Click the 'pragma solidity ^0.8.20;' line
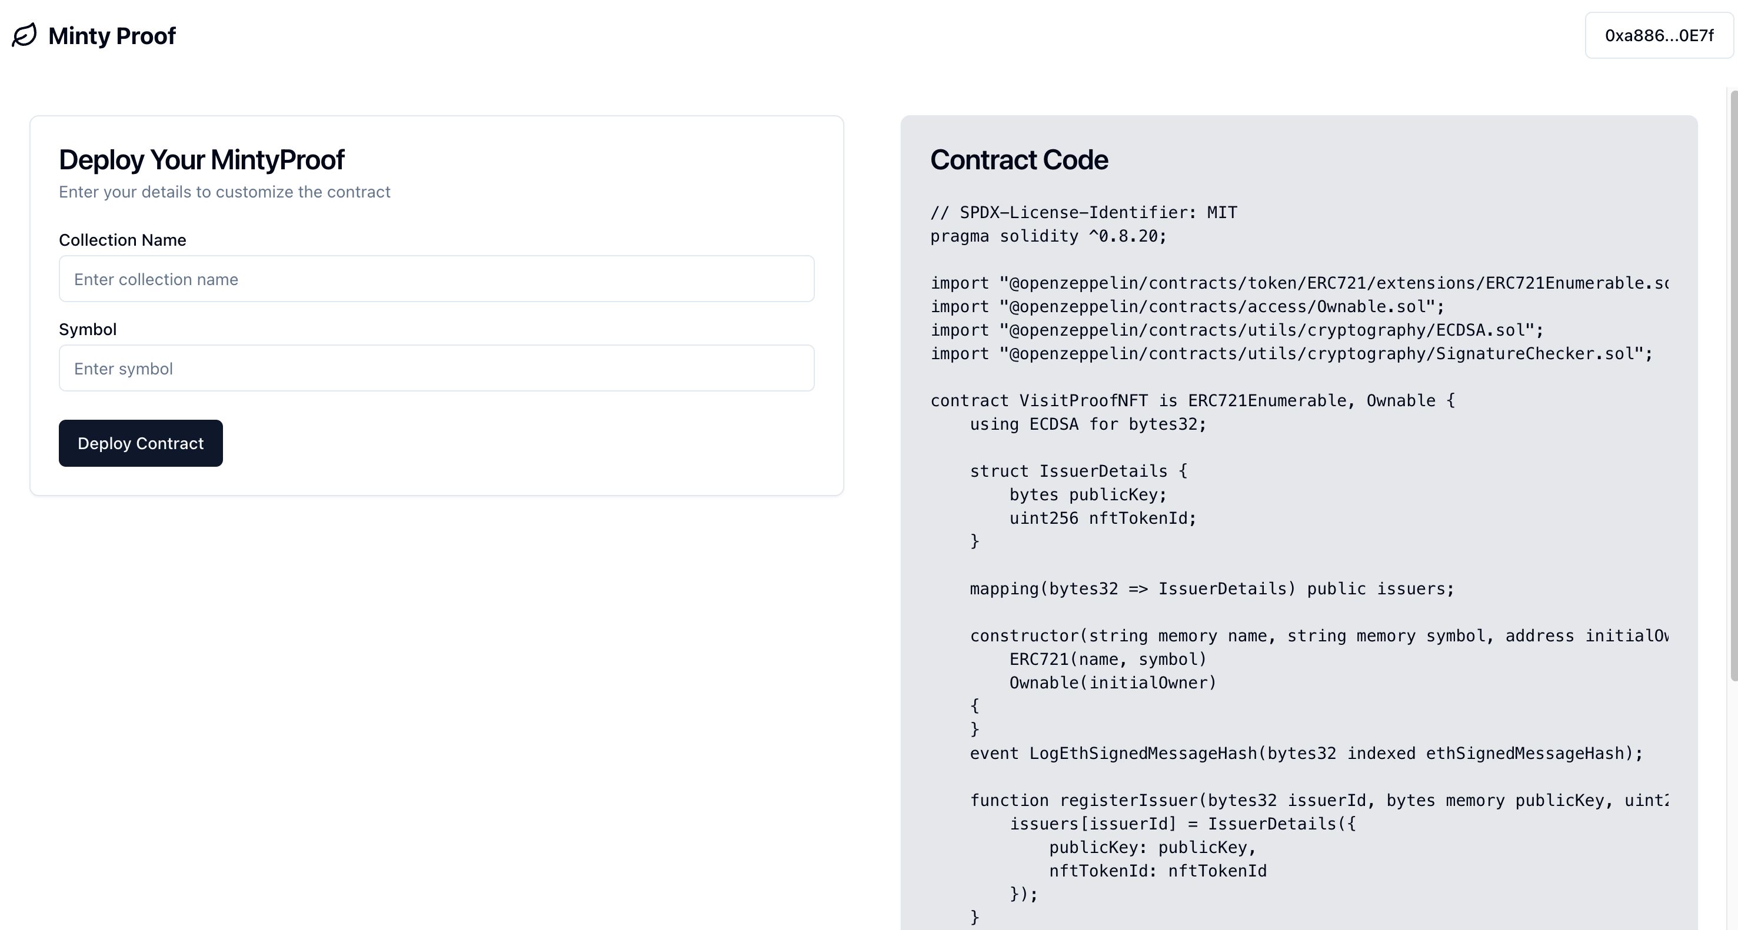This screenshot has width=1738, height=930. pyautogui.click(x=1048, y=236)
